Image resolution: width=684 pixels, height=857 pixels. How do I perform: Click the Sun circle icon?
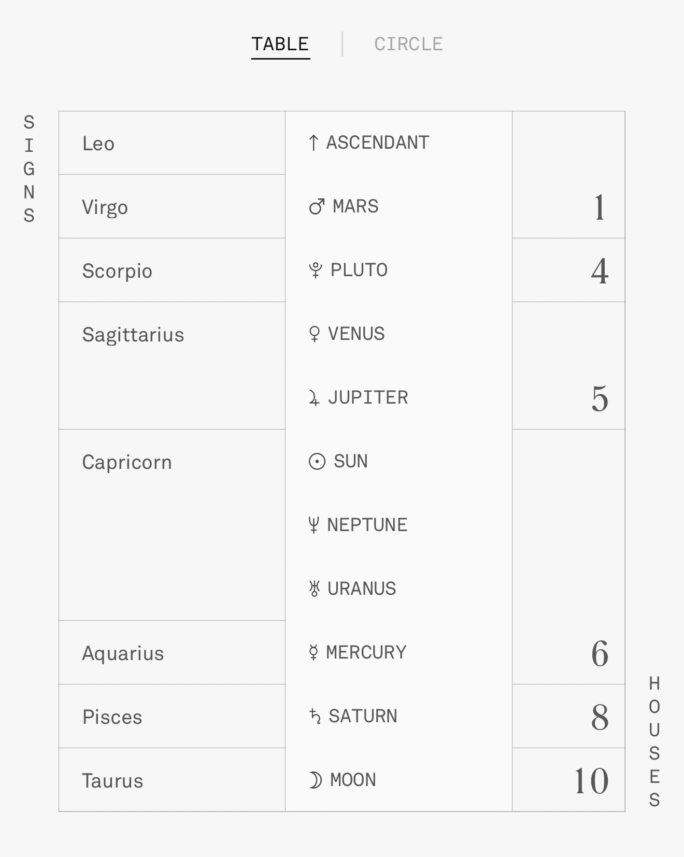point(317,461)
